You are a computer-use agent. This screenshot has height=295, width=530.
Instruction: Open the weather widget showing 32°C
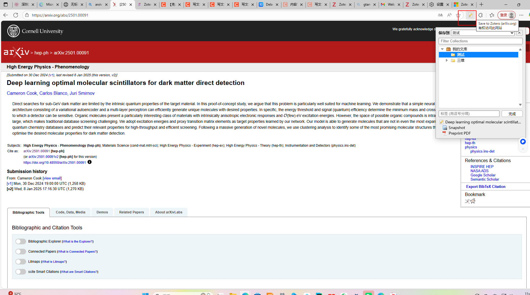(x=15, y=293)
